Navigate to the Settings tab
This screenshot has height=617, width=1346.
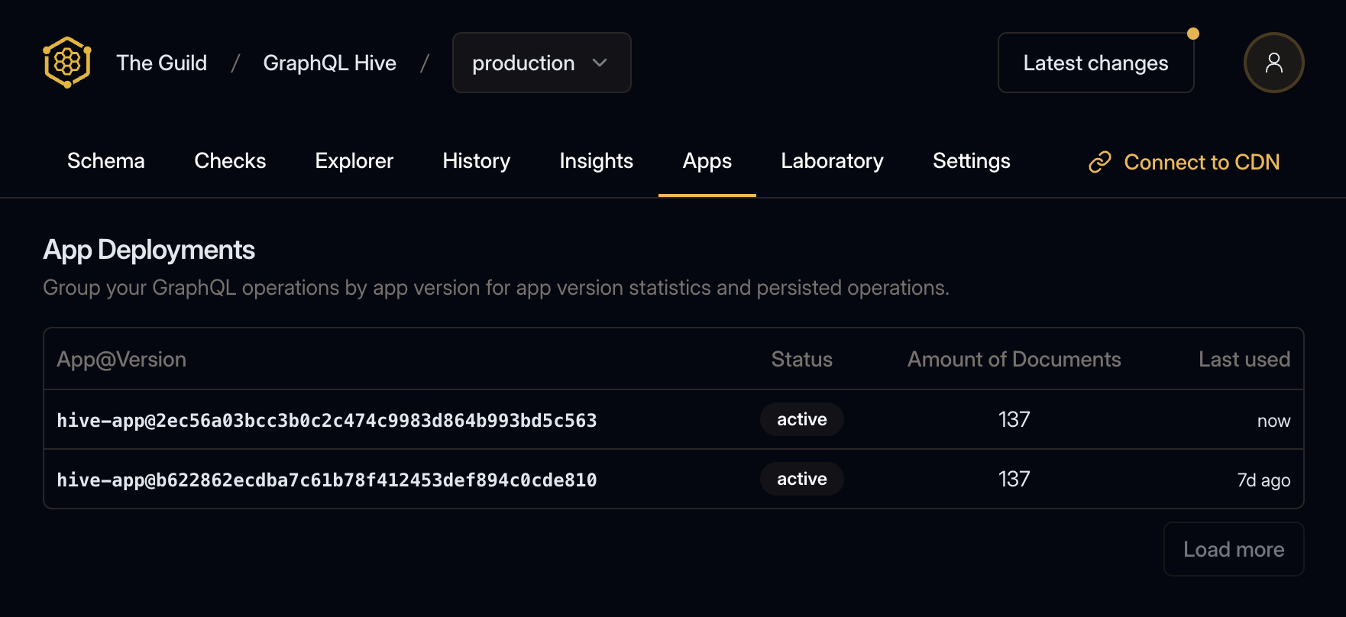pyautogui.click(x=971, y=161)
